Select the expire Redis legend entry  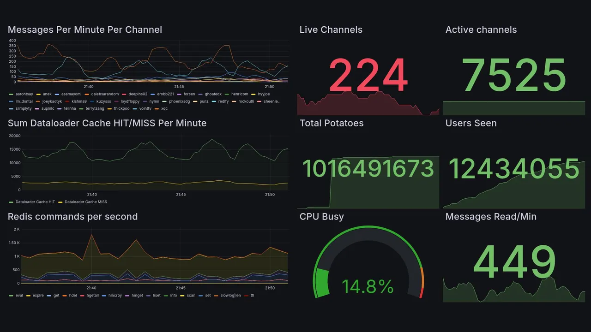click(38, 295)
